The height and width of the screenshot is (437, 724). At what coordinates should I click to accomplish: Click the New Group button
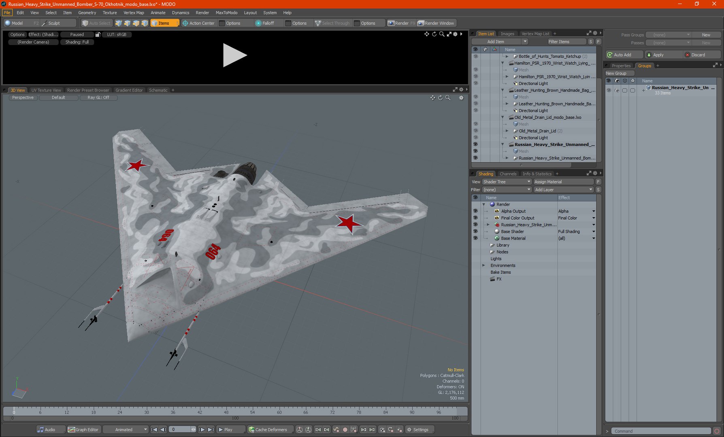click(620, 73)
